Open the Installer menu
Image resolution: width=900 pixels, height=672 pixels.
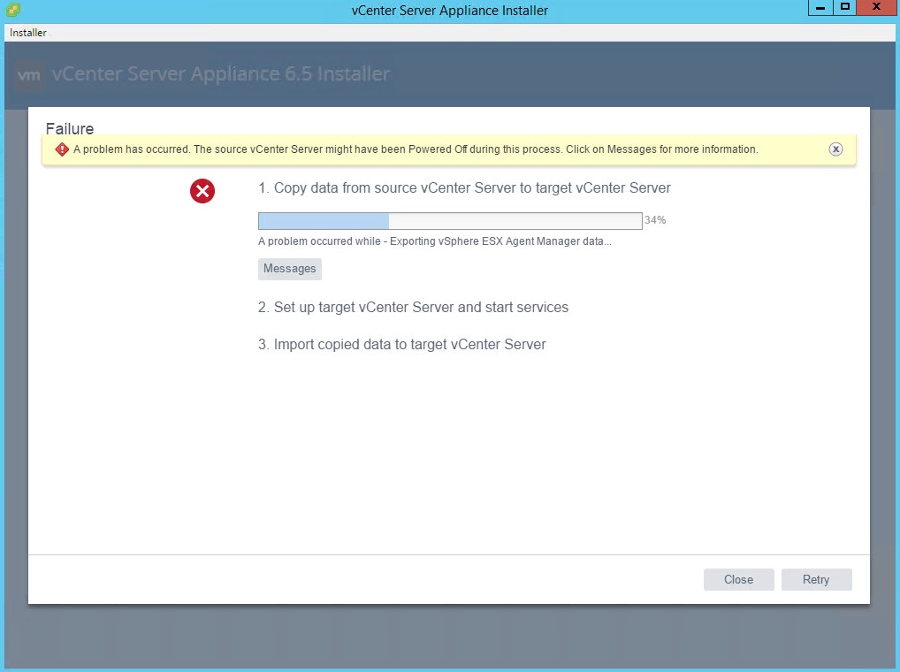coord(28,33)
